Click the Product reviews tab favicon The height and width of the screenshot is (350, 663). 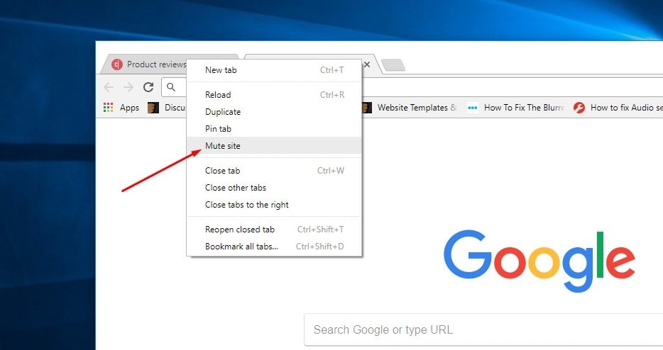coord(117,64)
